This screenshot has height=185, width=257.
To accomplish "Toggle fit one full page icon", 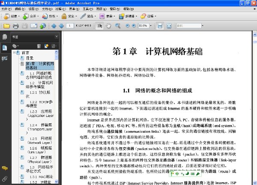I will pyautogui.click(x=169, y=26).
